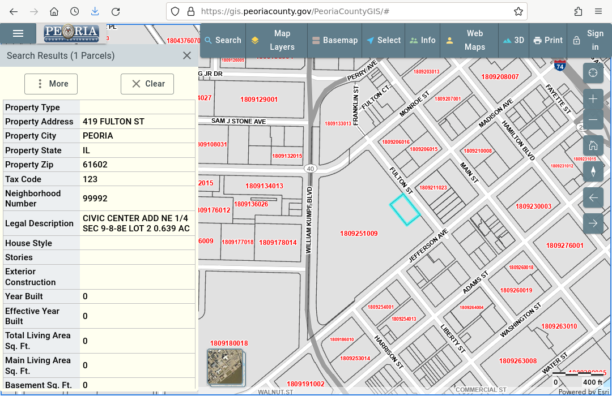Screen dimensions: 612x396
Task: Toggle the aerial imagery basemap thumbnail
Action: 225,367
